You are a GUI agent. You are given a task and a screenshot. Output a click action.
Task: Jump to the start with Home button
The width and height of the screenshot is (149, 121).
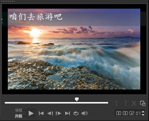coord(41,114)
